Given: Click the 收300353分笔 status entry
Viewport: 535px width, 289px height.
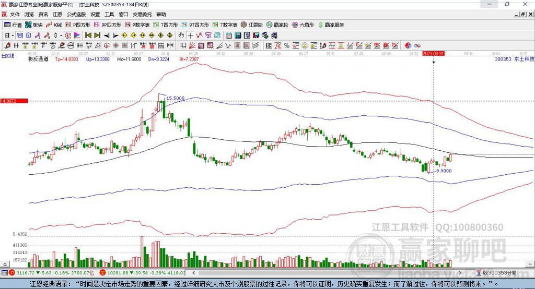Looking at the screenshot, I should [496, 273].
